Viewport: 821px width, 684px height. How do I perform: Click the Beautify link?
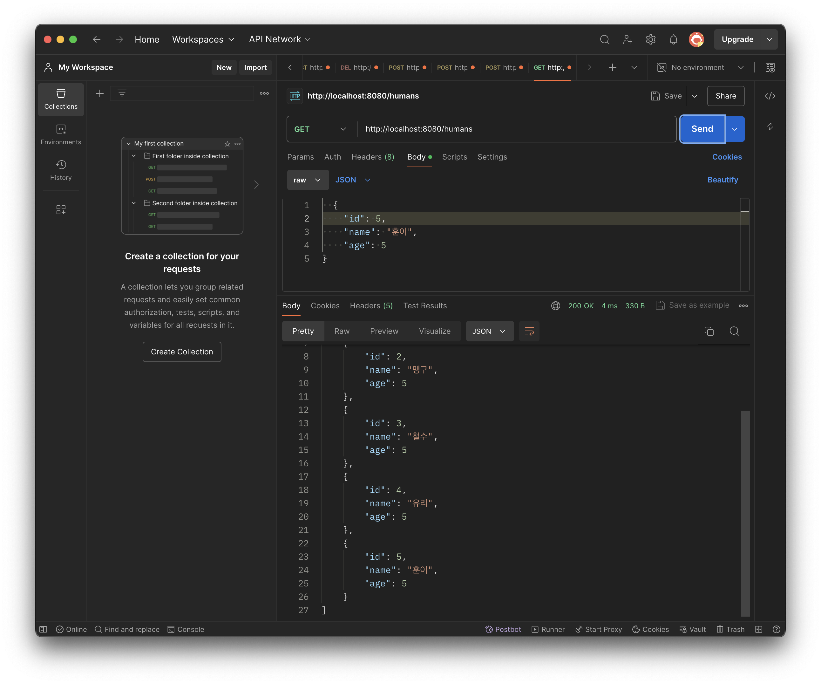point(723,180)
